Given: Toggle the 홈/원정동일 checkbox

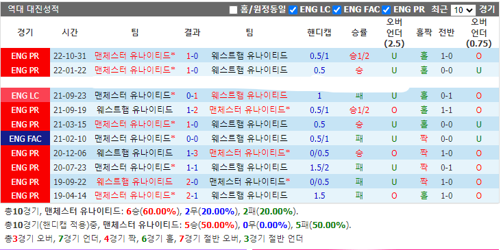Looking at the screenshot, I should pyautogui.click(x=233, y=10).
